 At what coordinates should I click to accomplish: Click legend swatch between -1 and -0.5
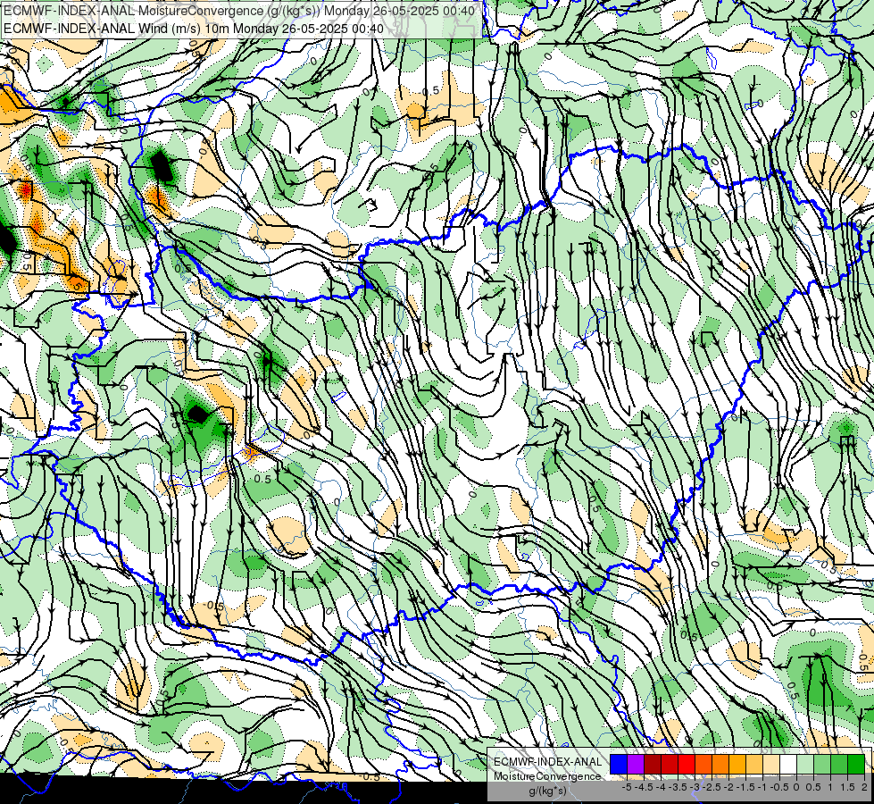coord(771,764)
